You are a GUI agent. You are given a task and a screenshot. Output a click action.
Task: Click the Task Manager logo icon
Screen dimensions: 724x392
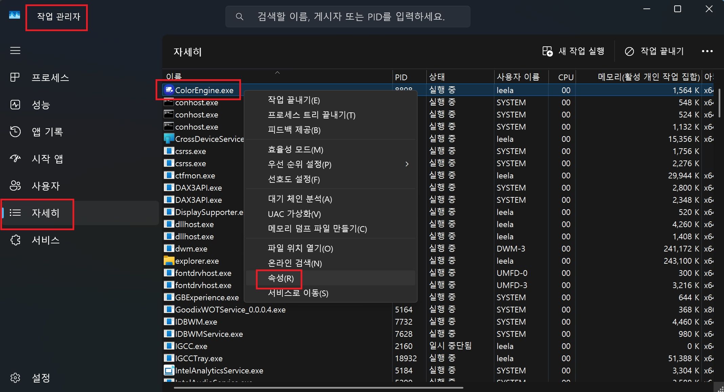pyautogui.click(x=14, y=15)
